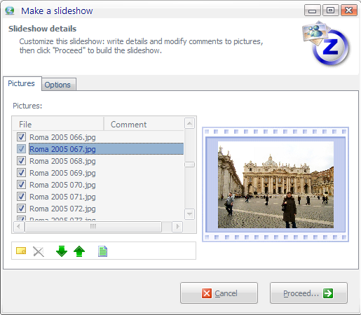
Task: Select Roma 2005 071.jpg file name
Action: point(62,197)
